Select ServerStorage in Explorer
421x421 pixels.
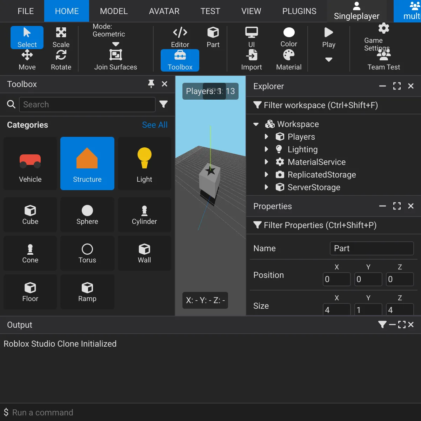[x=314, y=187]
